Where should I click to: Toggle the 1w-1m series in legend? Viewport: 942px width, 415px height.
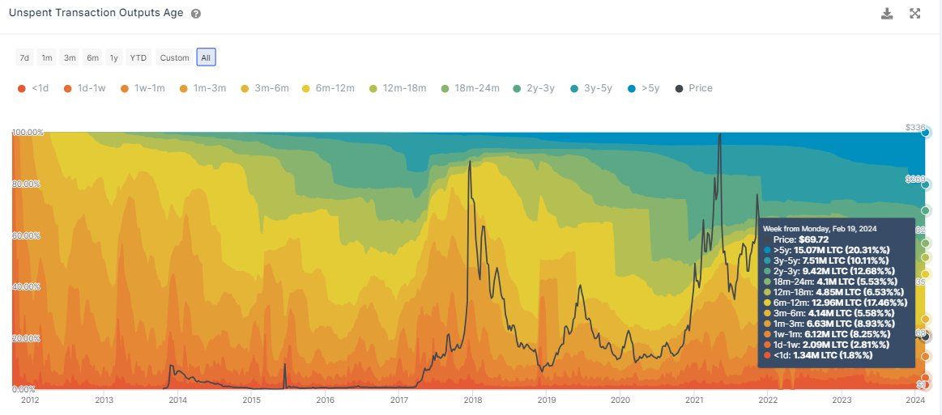coord(144,88)
